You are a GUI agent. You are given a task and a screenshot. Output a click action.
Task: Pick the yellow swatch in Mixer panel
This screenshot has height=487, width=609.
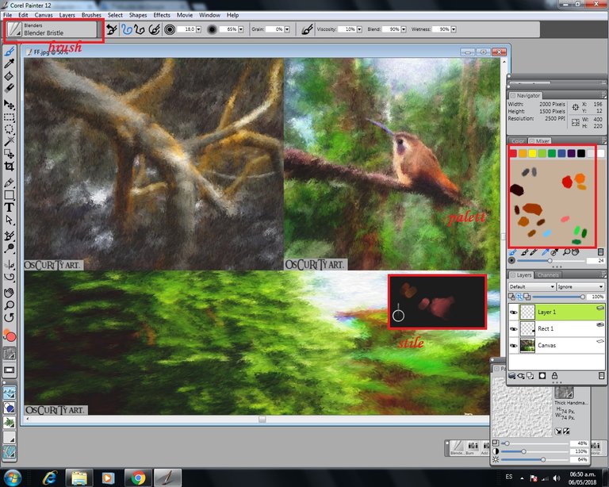[533, 153]
